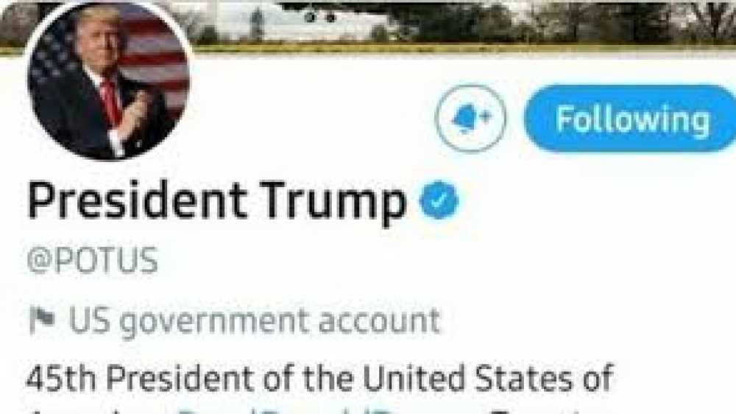Open the US government account label

click(235, 321)
